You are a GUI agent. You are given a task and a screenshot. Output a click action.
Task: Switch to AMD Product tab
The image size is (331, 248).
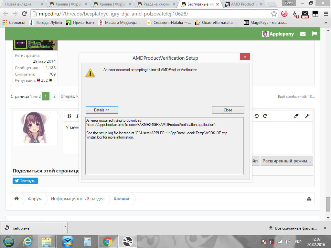coord(244,4)
